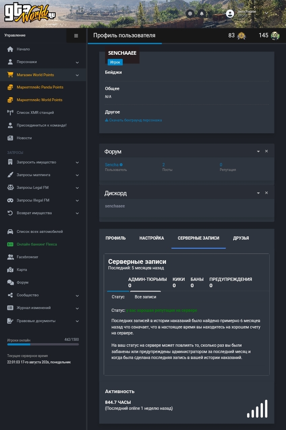Expand the Правовые документы chevron
The height and width of the screenshot is (430, 286).
point(77,321)
